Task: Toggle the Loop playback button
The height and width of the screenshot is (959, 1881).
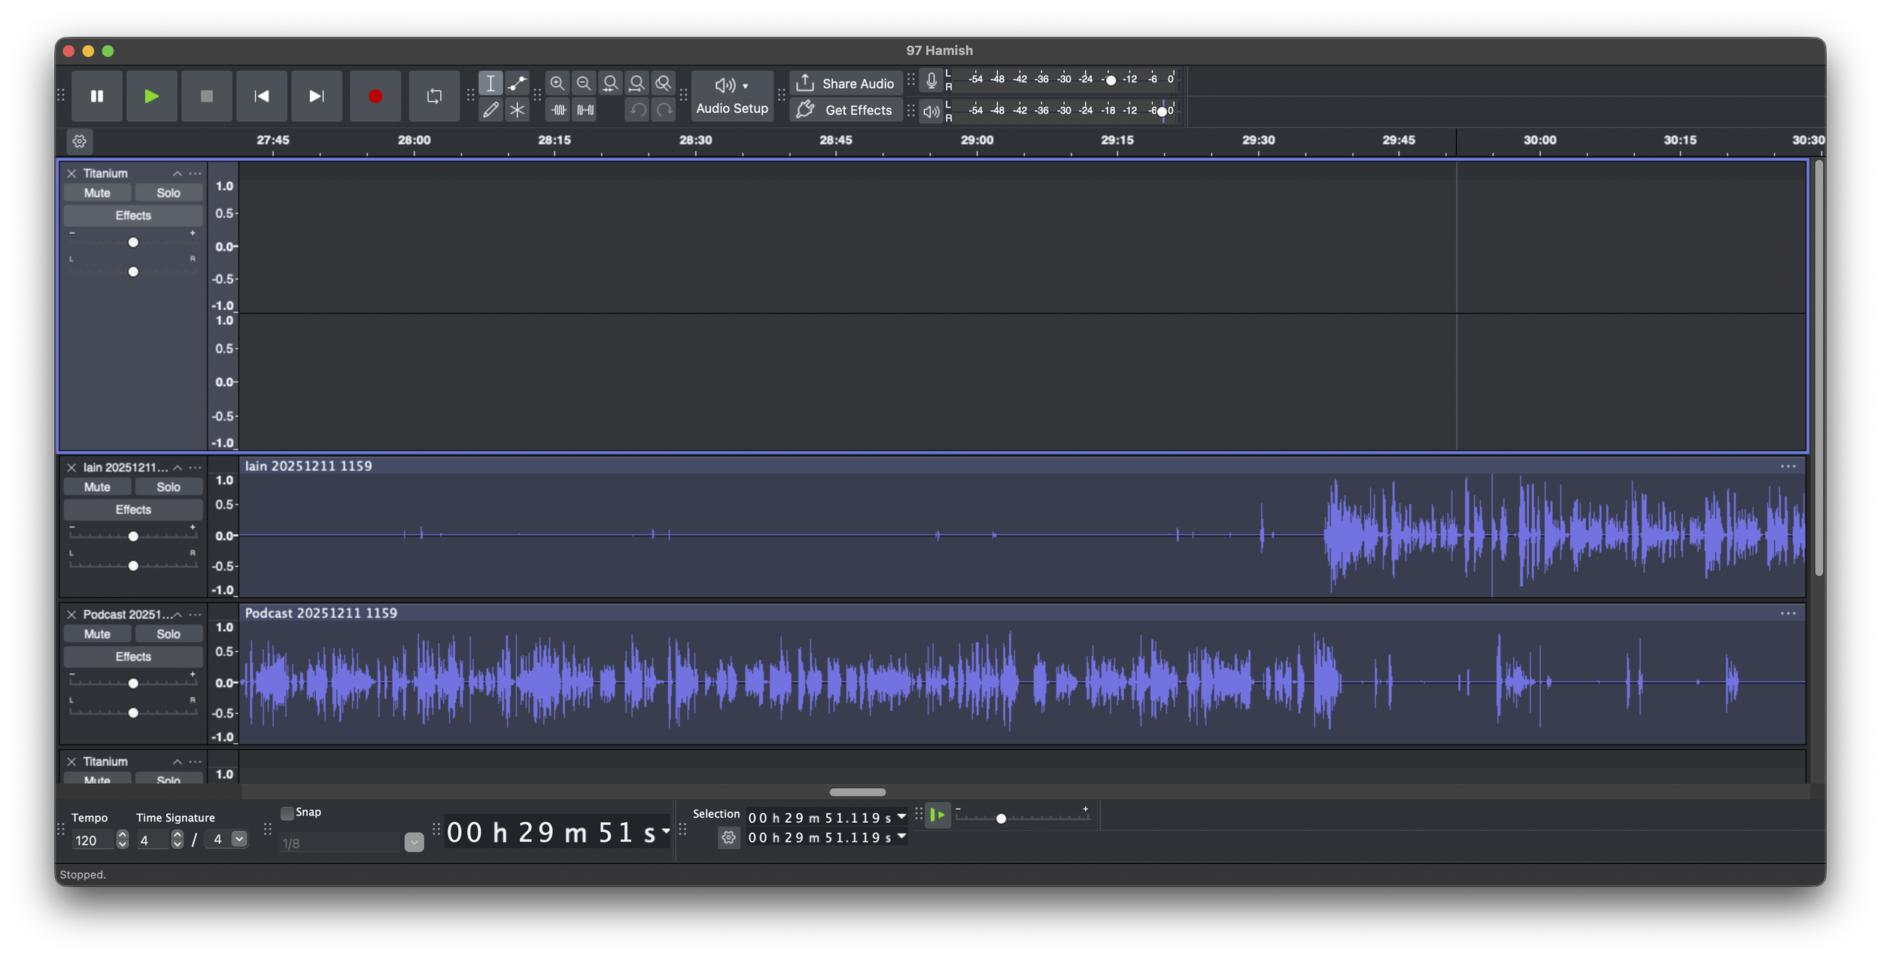Action: coord(434,96)
